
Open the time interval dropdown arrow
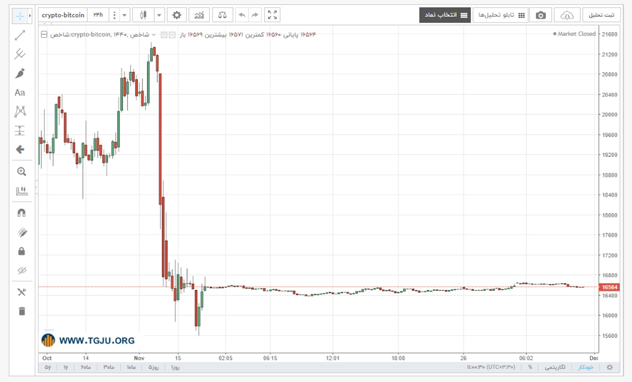click(124, 15)
